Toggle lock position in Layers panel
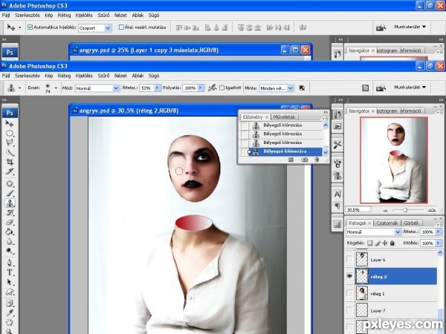Screen dimensions: 446x334 coord(385,243)
